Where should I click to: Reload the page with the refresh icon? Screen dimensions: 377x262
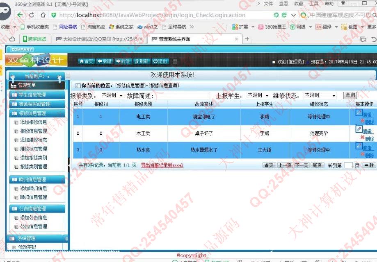tap(32, 15)
